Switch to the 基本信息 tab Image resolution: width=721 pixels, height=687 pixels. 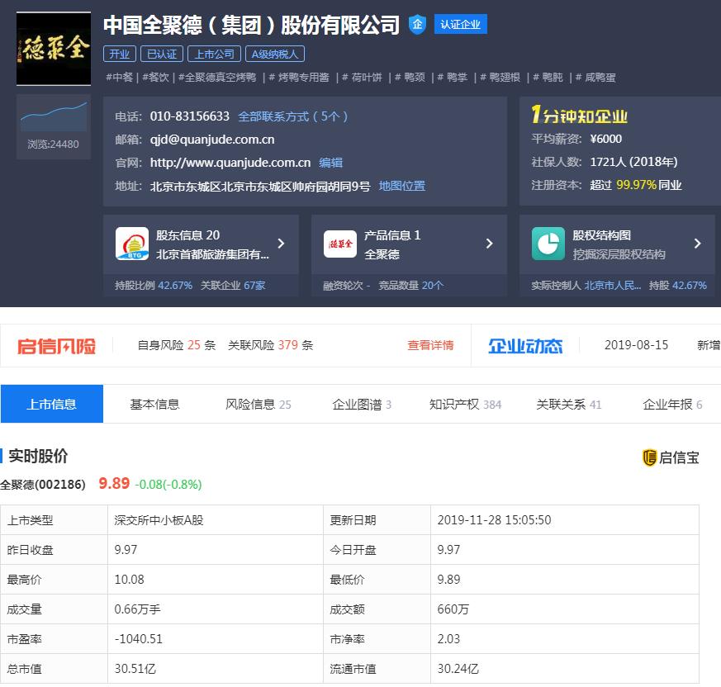tap(154, 405)
